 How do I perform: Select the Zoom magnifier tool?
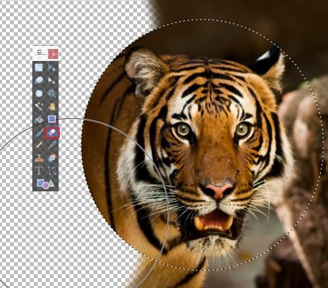52,93
